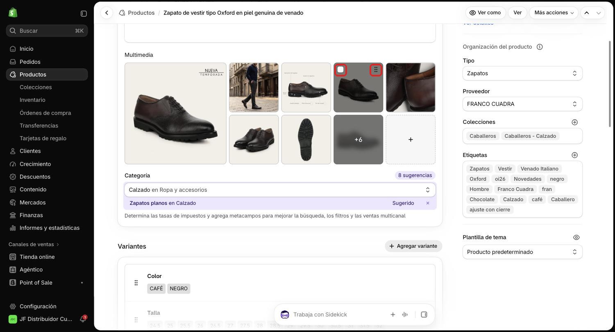Image resolution: width=615 pixels, height=332 pixels.
Task: Expand the Categoría Calzado selector
Action: [x=280, y=190]
